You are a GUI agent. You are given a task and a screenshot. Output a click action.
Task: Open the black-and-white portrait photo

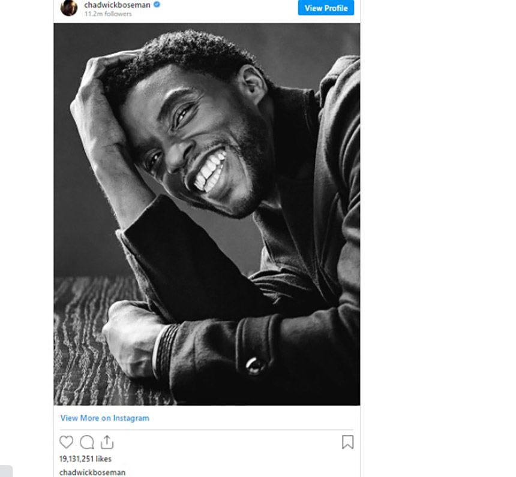pos(207,214)
